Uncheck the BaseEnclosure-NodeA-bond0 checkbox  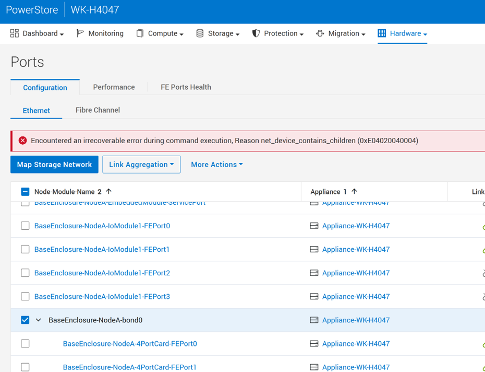coord(25,320)
